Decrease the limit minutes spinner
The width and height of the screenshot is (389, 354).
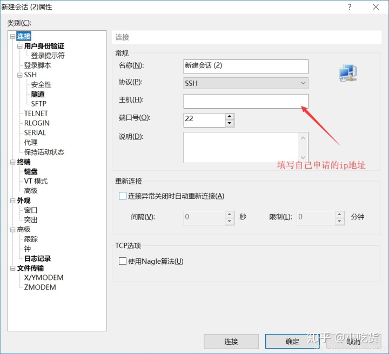click(x=339, y=221)
